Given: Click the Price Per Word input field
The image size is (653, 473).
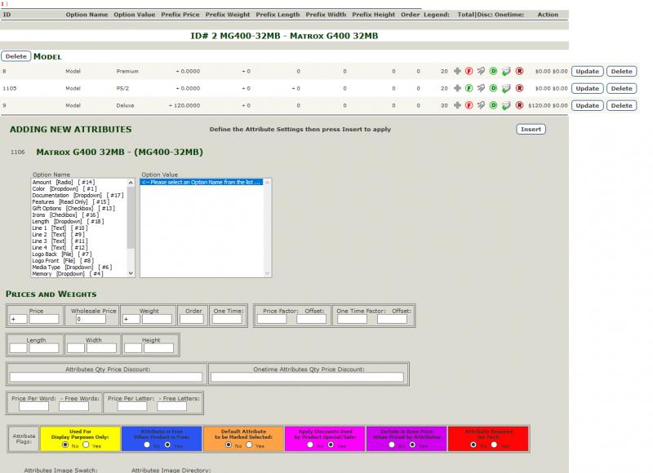Looking at the screenshot, I should [33, 406].
